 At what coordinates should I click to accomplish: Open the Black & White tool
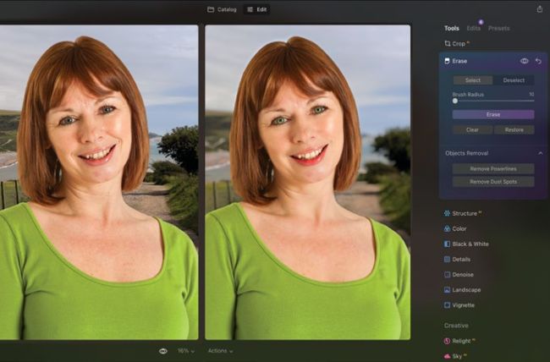click(470, 244)
